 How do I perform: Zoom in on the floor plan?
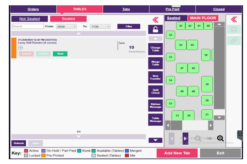point(220,138)
